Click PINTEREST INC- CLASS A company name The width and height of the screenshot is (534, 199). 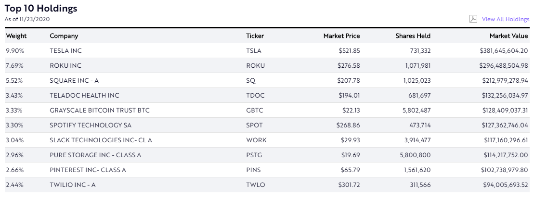pyautogui.click(x=88, y=170)
